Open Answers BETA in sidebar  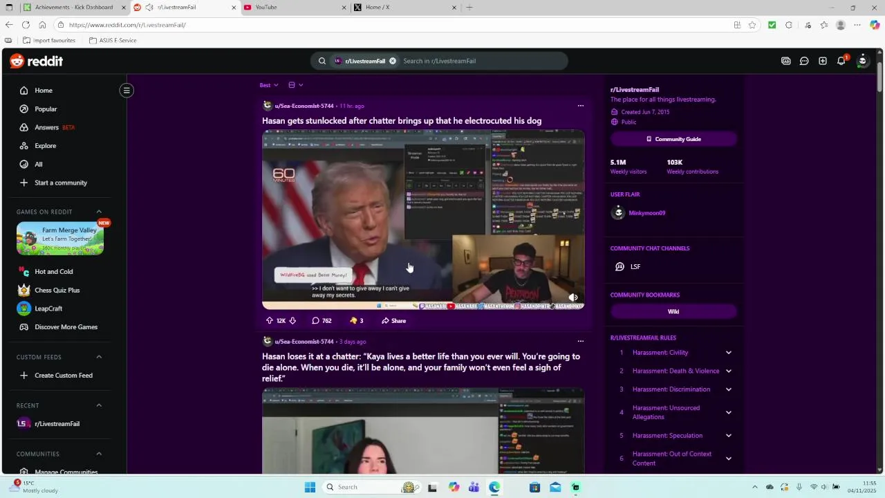click(55, 127)
